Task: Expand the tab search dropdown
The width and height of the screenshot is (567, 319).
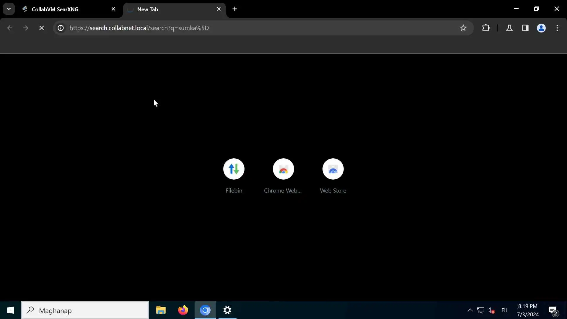Action: click(x=9, y=9)
